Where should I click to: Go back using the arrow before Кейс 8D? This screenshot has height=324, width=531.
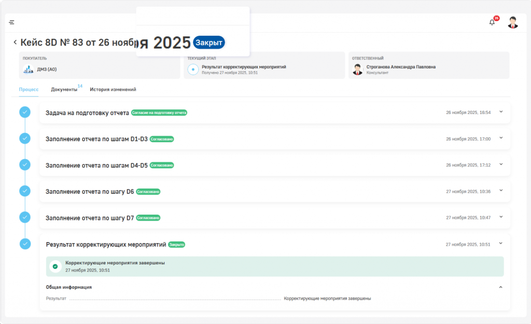(15, 43)
